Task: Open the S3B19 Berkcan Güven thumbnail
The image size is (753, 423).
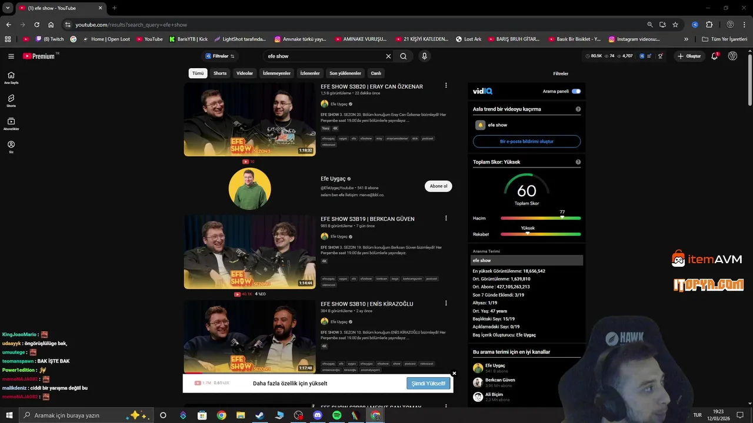Action: [249, 251]
